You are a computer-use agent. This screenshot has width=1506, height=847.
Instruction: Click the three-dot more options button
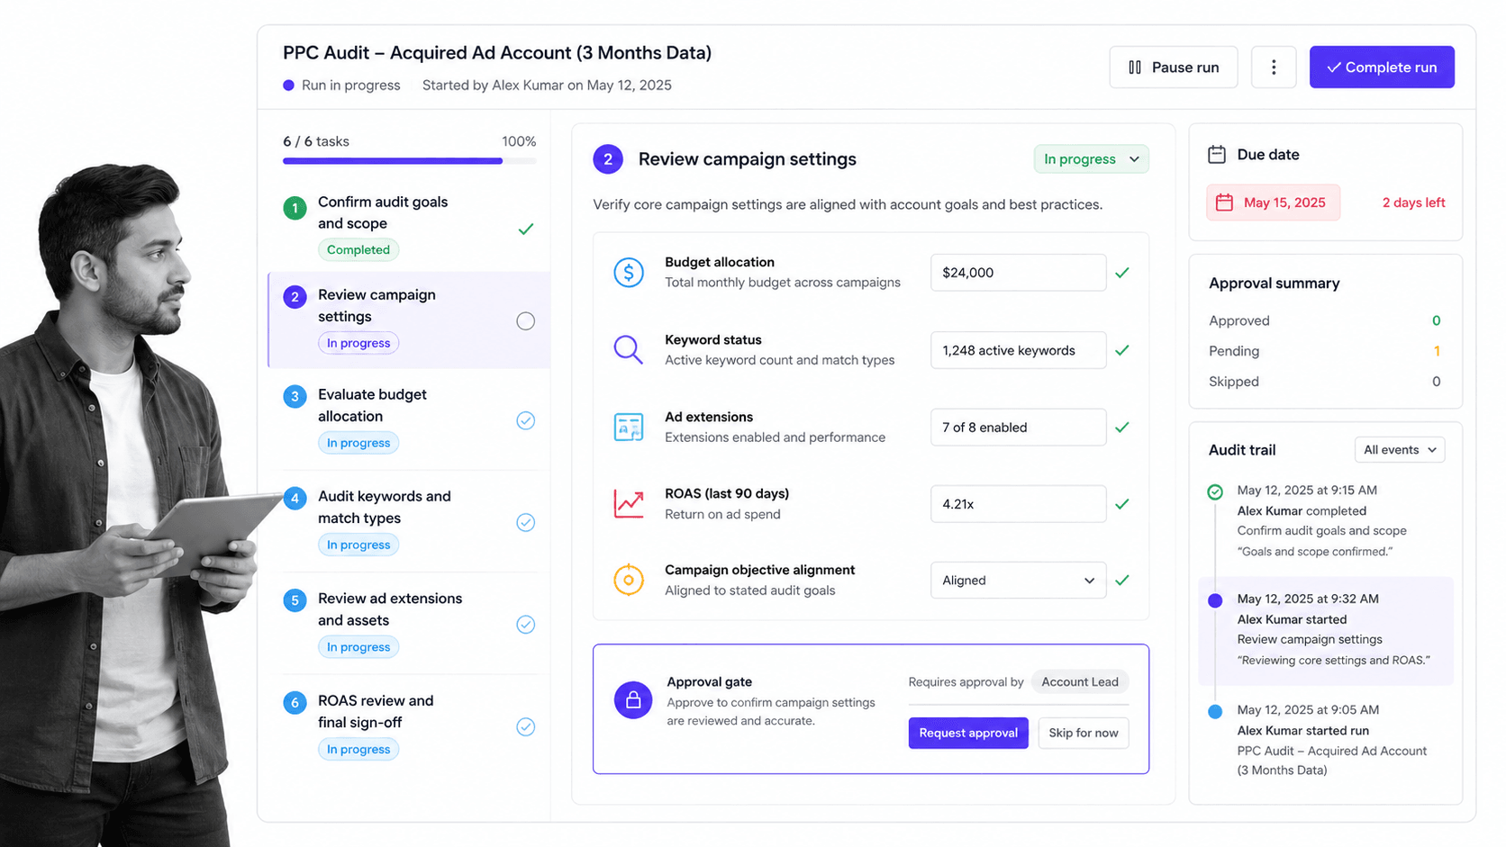coord(1273,68)
